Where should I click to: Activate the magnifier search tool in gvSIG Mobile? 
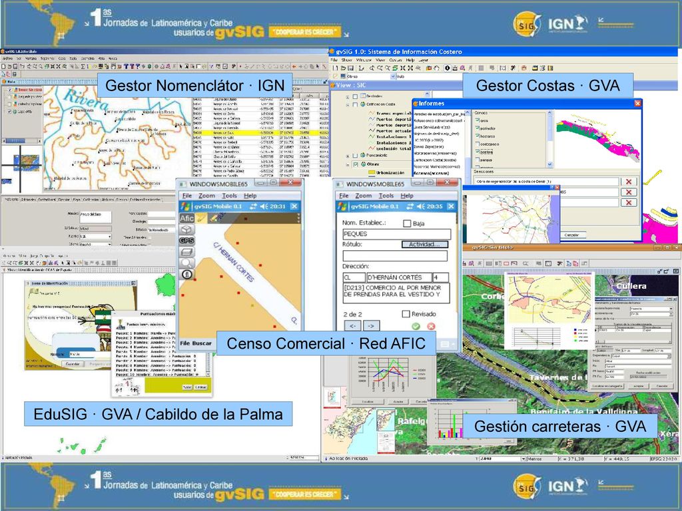click(x=186, y=263)
